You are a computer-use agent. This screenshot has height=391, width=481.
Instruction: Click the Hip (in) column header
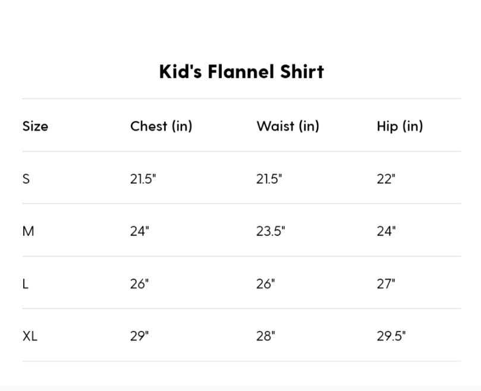400,126
